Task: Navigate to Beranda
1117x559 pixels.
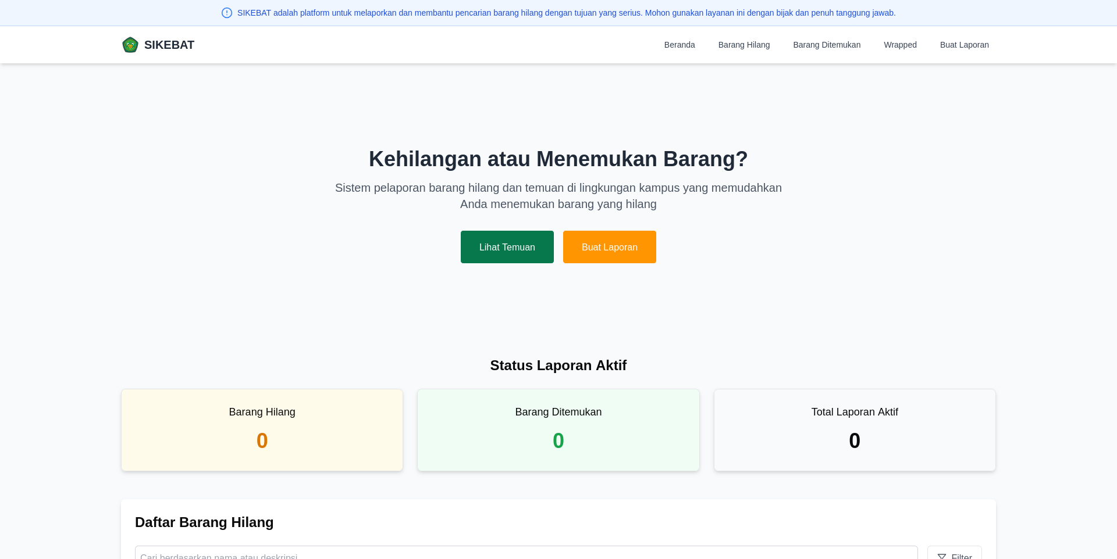Action: point(679,45)
